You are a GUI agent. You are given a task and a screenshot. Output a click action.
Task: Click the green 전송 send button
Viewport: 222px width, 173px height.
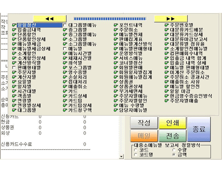172,136
